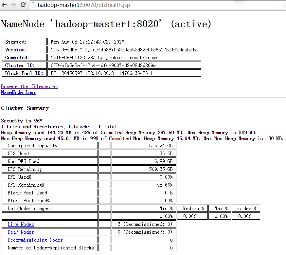The height and width of the screenshot is (255, 286).
Task: Select the 0.00% value under Median %
Action: [x=190, y=216]
